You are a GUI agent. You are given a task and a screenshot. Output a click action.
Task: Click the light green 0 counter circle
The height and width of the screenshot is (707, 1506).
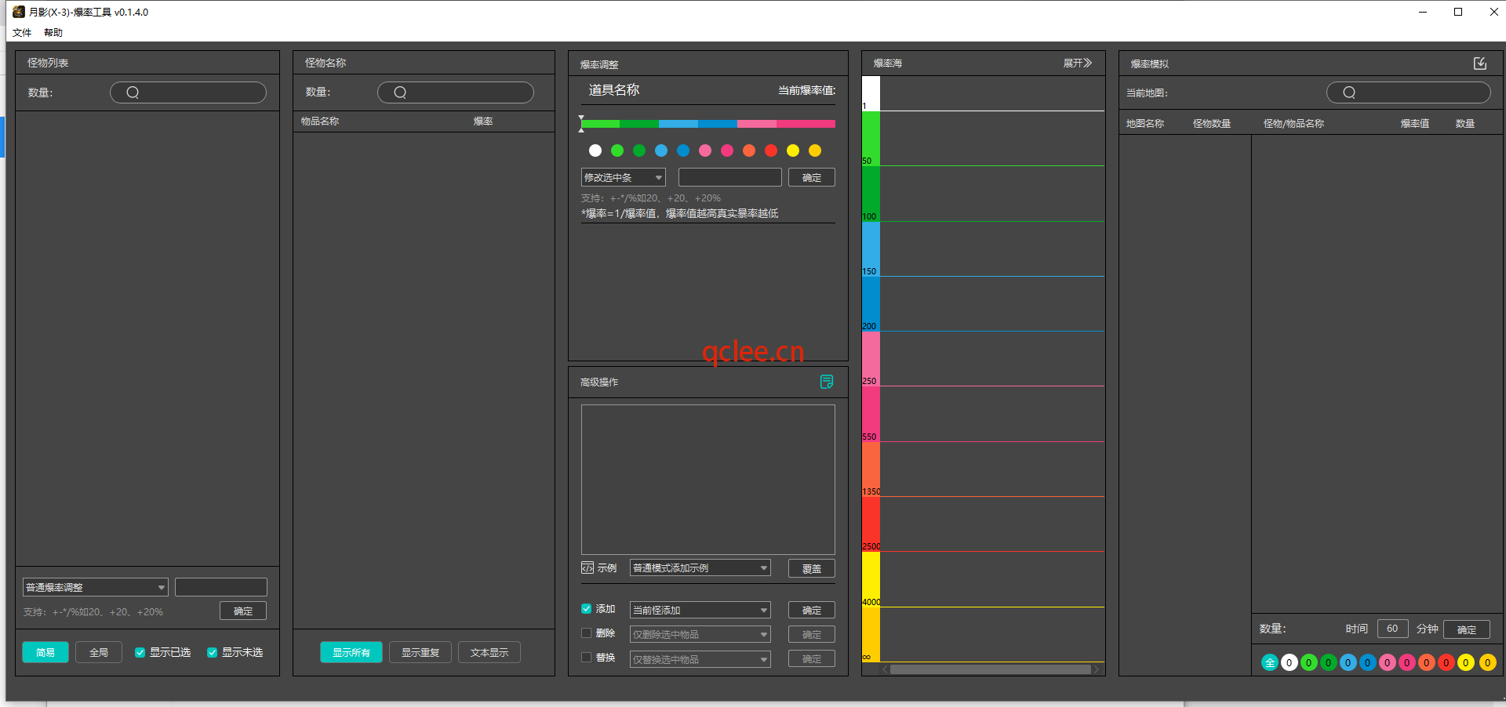pos(1308,662)
